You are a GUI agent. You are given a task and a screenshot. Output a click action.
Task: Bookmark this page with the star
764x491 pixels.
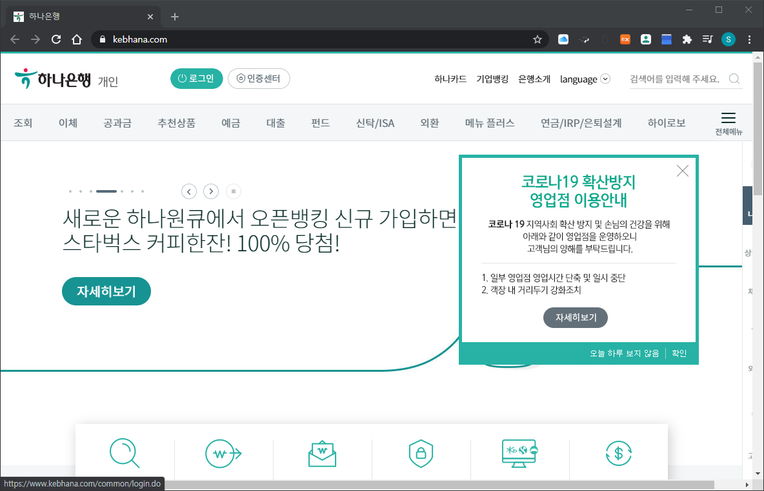pos(538,39)
